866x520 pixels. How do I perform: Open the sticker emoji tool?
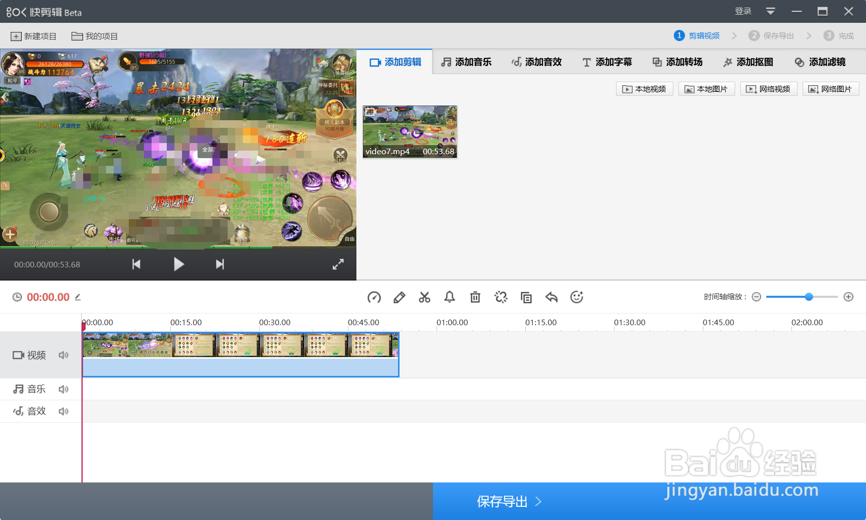point(577,297)
